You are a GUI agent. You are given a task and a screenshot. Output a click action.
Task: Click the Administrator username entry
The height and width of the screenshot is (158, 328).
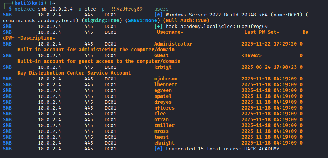point(173,44)
